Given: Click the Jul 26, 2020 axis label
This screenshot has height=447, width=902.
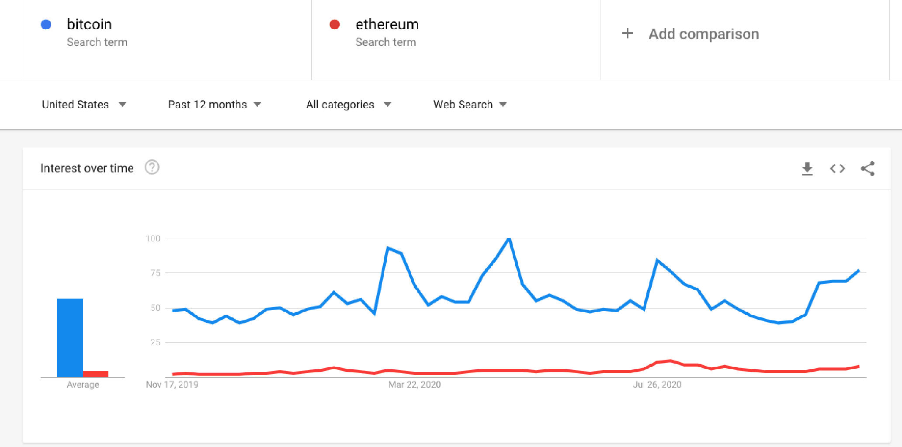Looking at the screenshot, I should (657, 385).
